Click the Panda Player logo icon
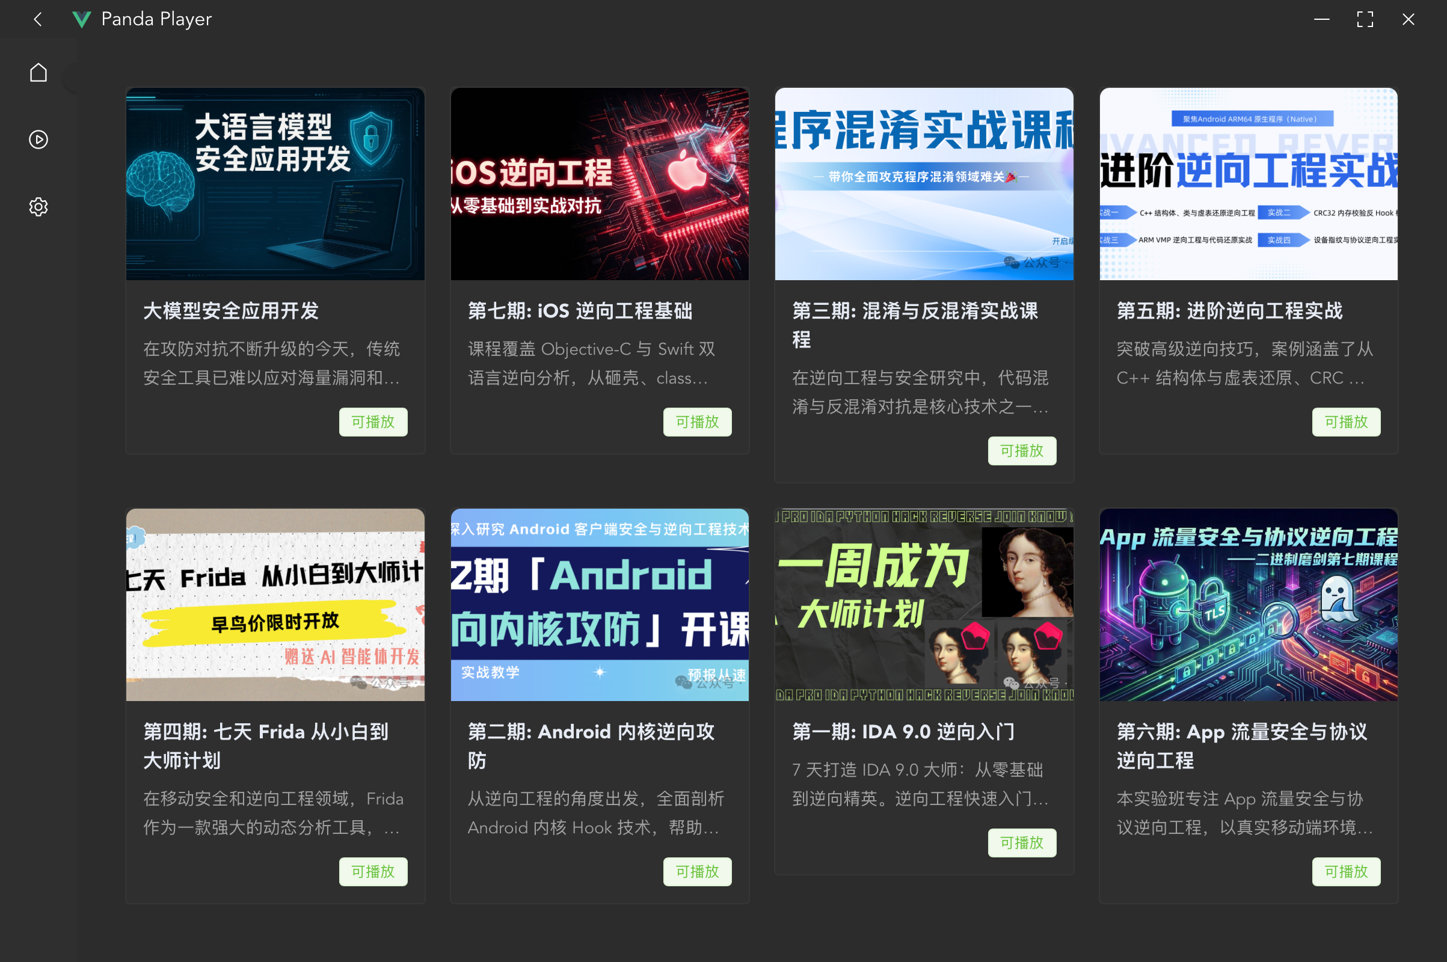 [81, 19]
